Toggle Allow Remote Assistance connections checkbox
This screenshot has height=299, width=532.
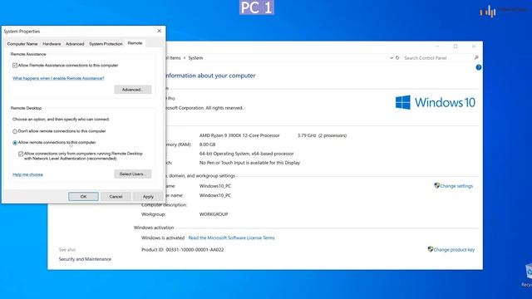point(15,66)
